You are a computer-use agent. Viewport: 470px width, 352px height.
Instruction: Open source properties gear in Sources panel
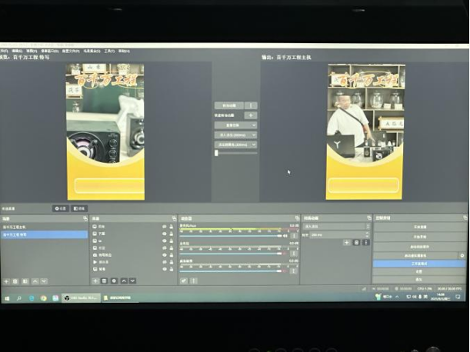point(115,281)
